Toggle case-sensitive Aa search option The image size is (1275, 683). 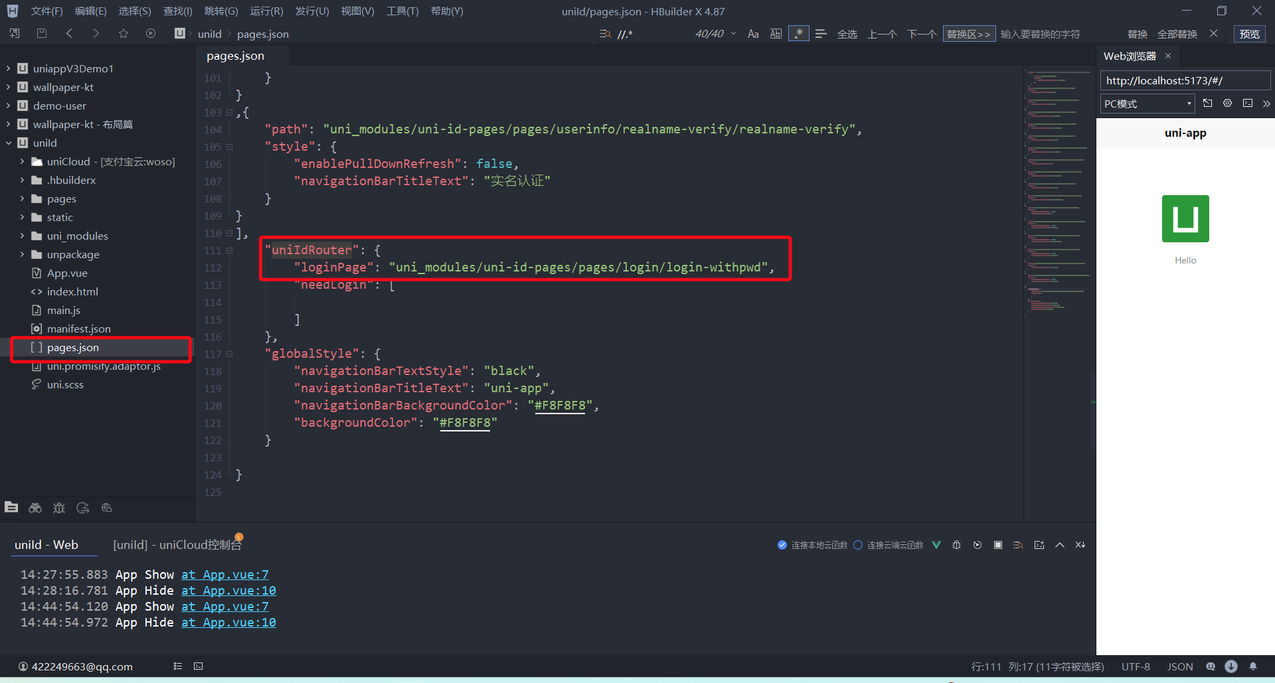(753, 34)
